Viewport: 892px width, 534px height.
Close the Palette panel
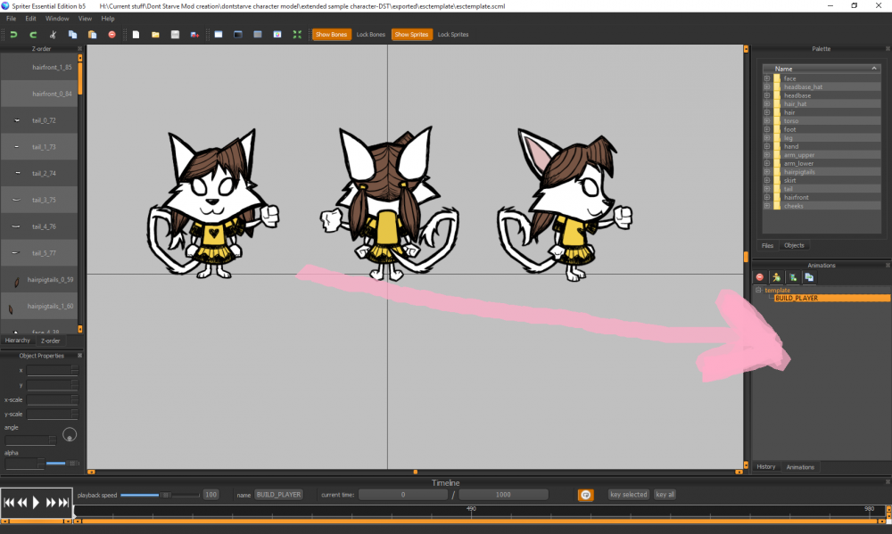click(x=888, y=49)
